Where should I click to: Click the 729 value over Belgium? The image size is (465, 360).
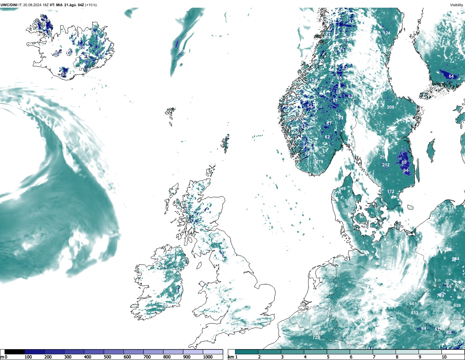point(316,337)
